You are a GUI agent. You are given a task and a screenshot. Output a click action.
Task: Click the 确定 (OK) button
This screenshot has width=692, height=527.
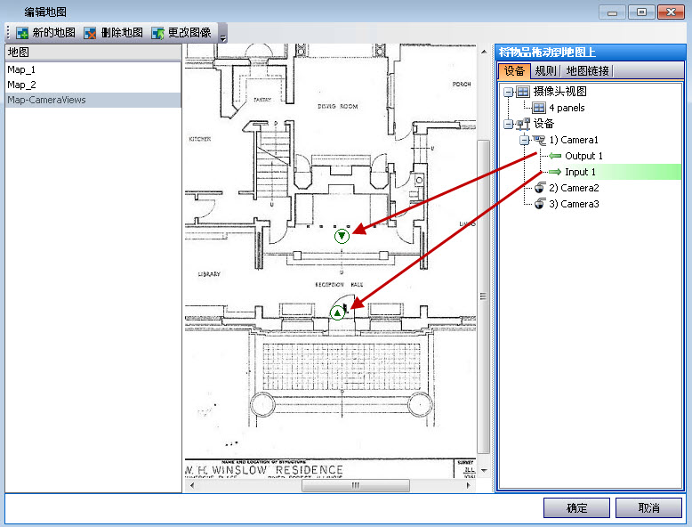[576, 508]
